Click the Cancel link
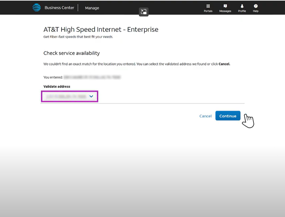Viewport: 285px width, 217px height. click(x=205, y=116)
